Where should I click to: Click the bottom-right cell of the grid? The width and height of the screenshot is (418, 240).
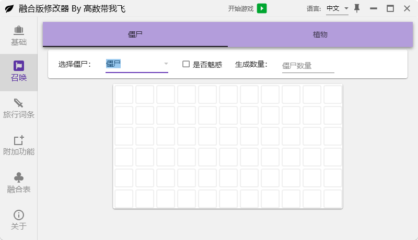point(333,198)
